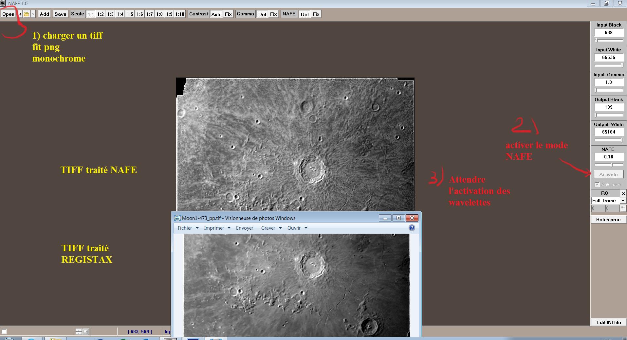Click the Output Black slider
Image resolution: width=627 pixels, height=340 pixels.
[x=609, y=115]
